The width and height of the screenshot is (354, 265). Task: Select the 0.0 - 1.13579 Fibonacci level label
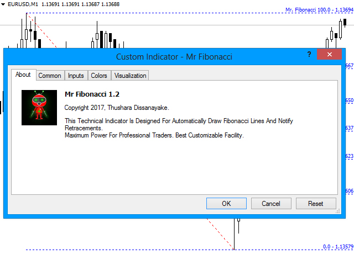[338, 247]
